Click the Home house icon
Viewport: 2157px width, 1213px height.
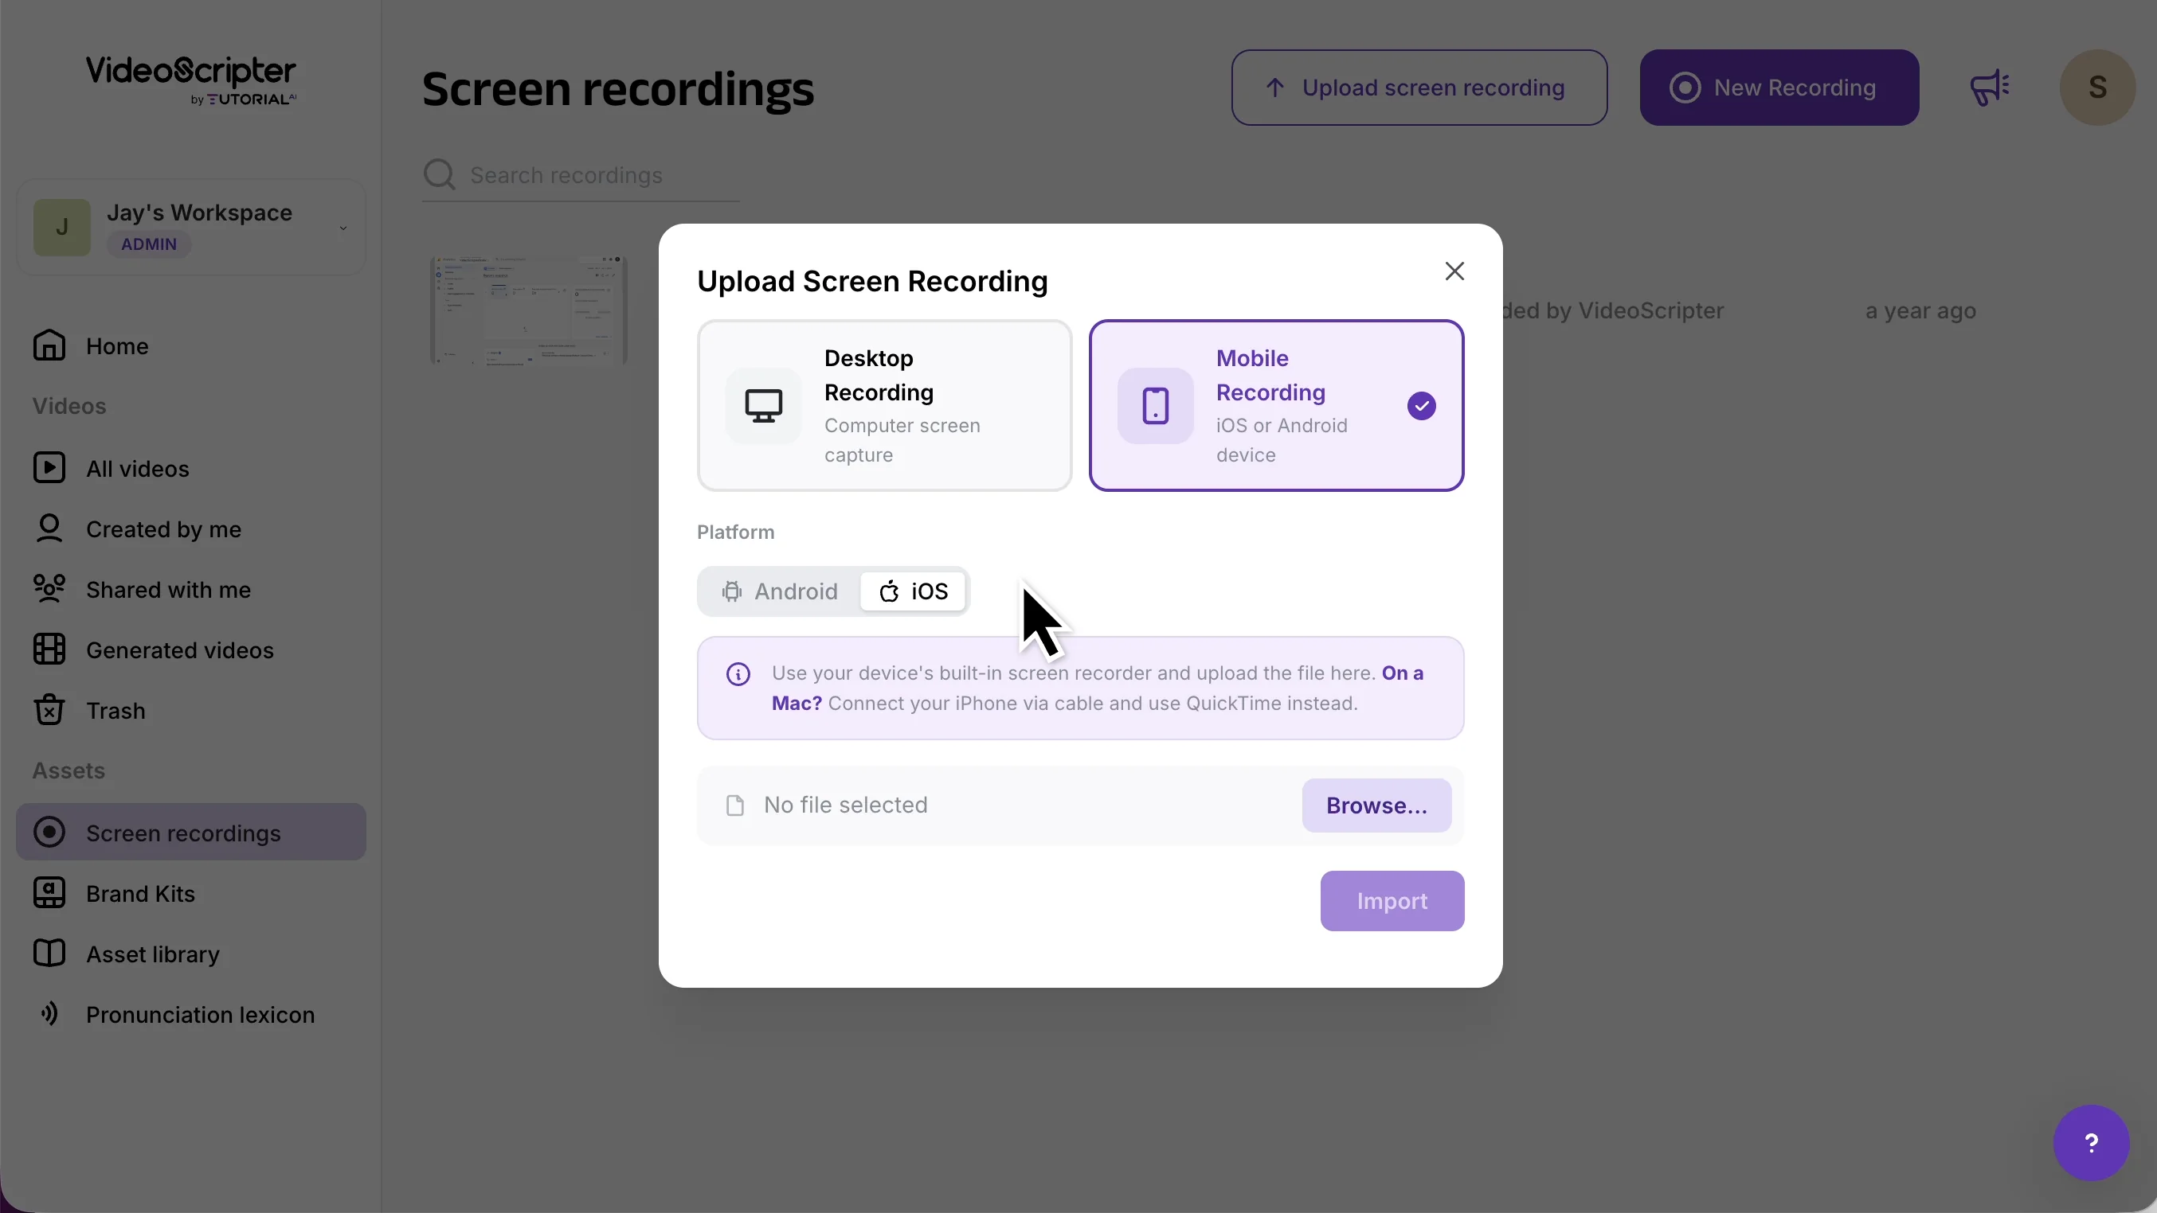(49, 345)
